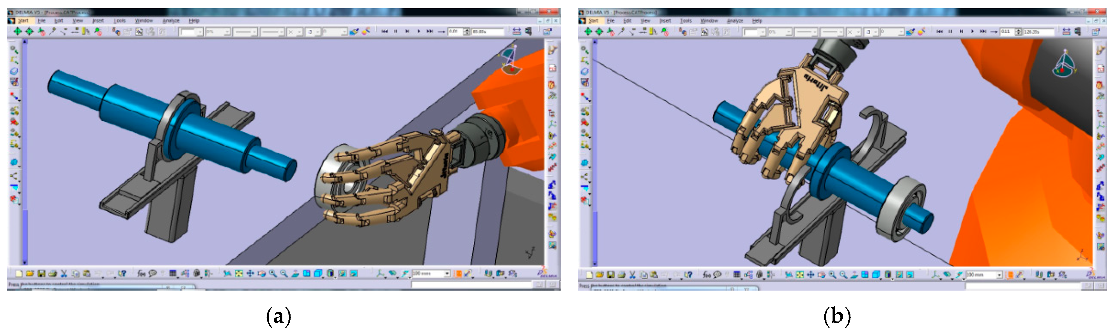Screen dimensions: 1114x333
Task: Skip to simulation end in left window
Action: pos(430,32)
